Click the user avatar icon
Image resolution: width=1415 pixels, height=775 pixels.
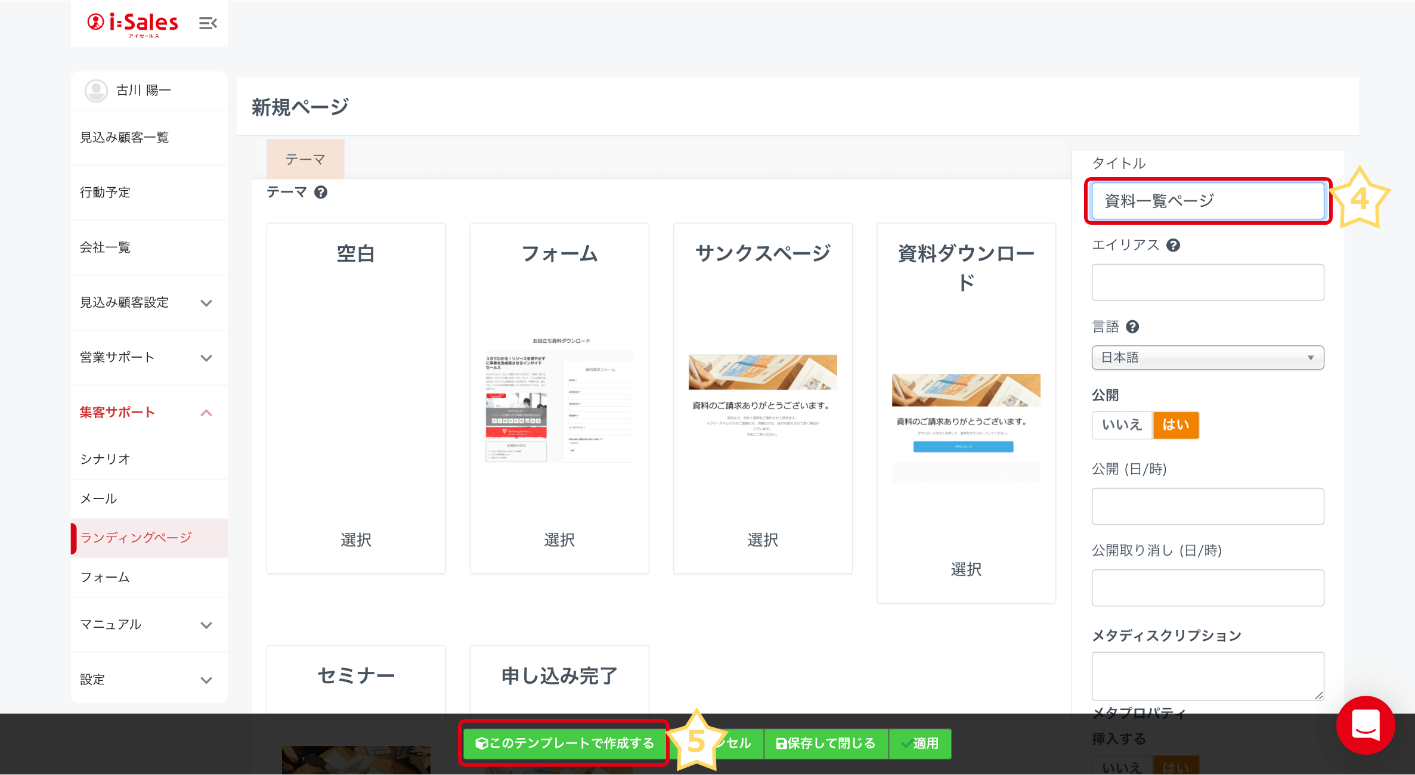pos(96,91)
